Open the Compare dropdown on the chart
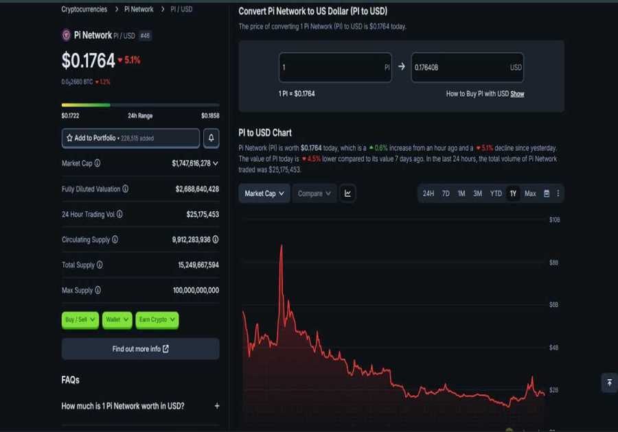This screenshot has width=618, height=432. [313, 193]
